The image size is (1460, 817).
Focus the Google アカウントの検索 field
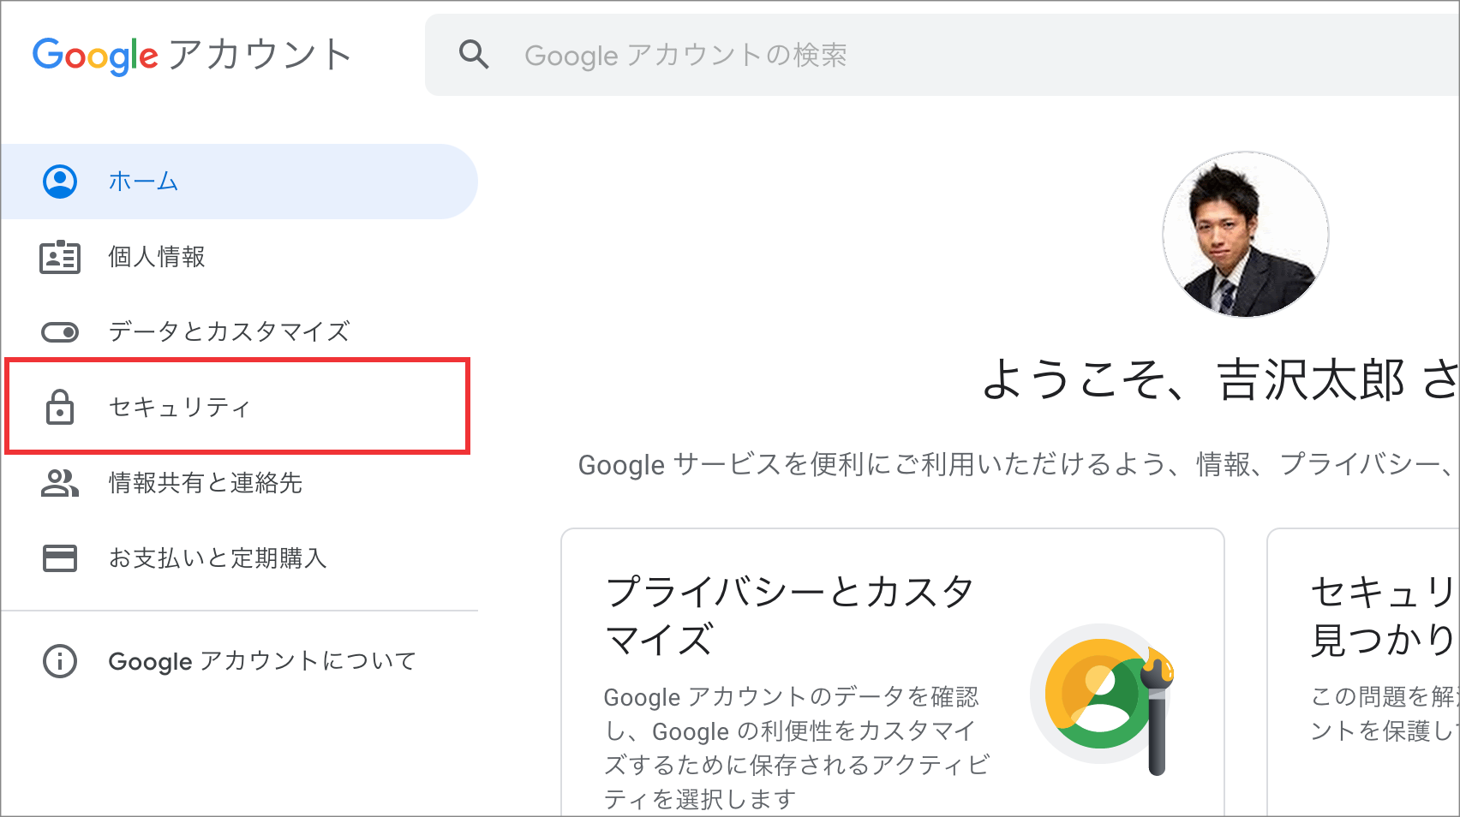pos(942,55)
